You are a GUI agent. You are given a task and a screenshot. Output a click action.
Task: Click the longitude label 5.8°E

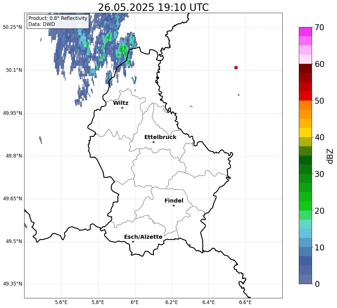pos(98,302)
